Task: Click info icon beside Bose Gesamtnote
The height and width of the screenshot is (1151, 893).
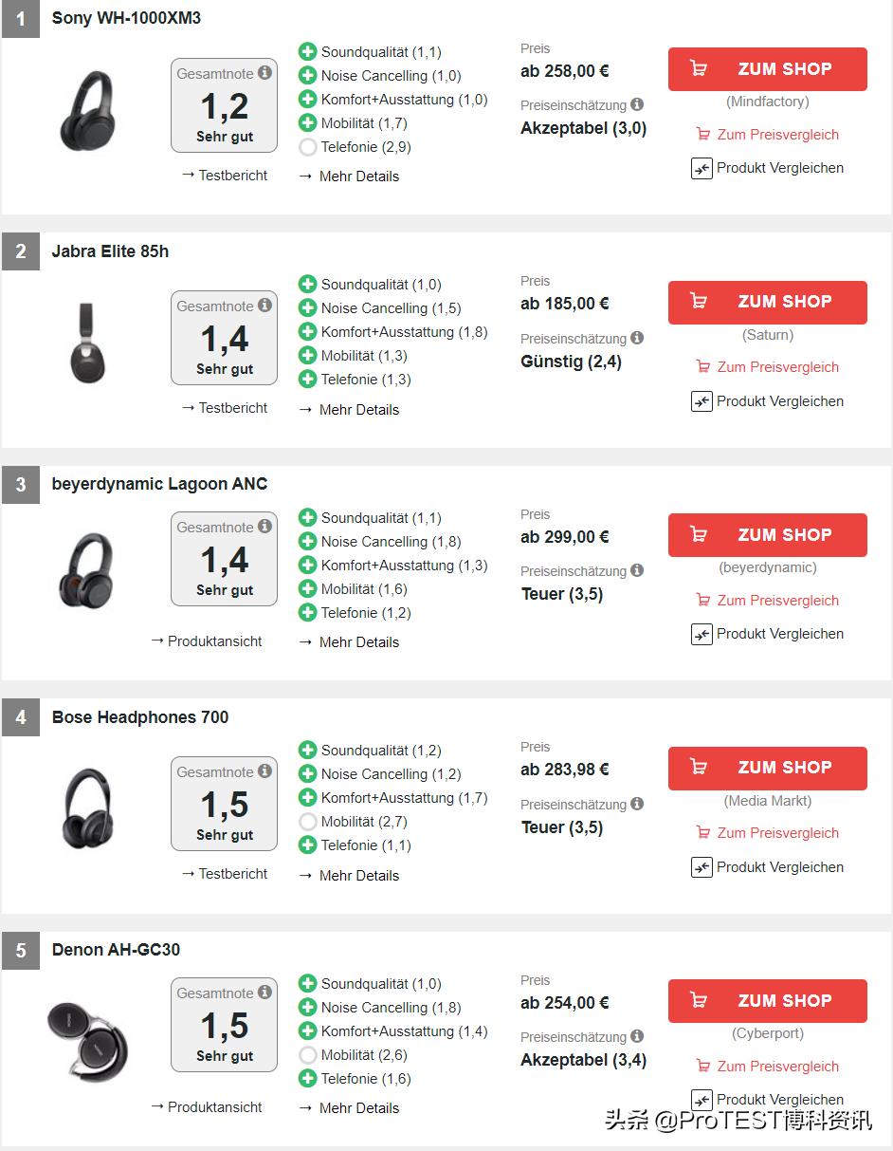Action: [x=264, y=771]
